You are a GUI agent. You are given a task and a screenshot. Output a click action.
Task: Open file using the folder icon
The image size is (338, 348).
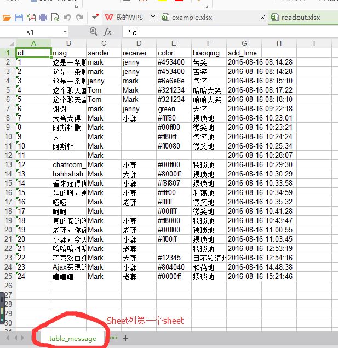click(7, 18)
